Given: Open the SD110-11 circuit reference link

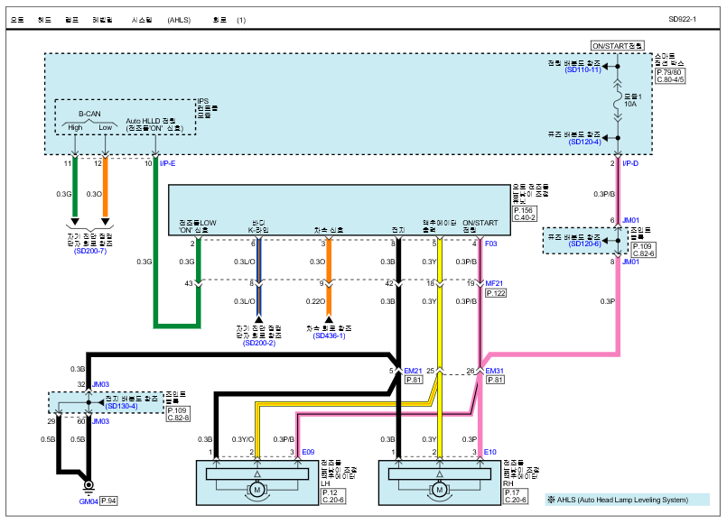Looking at the screenshot, I should 583,70.
